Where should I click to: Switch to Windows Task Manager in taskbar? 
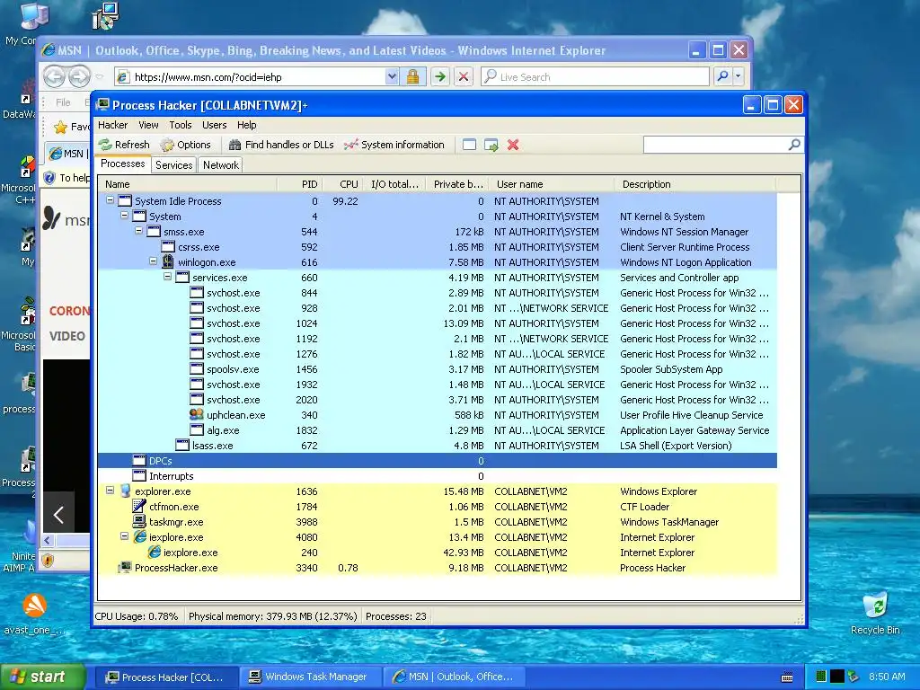click(310, 677)
